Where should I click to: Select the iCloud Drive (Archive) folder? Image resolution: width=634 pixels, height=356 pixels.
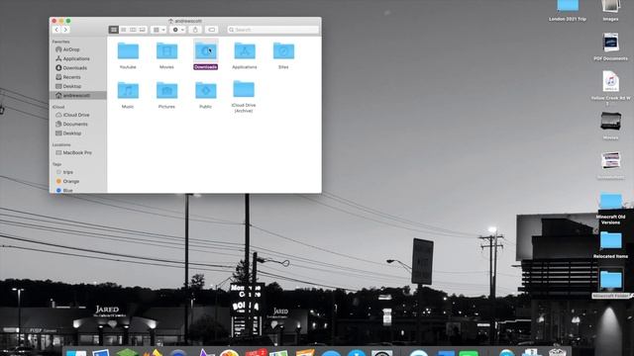point(244,96)
